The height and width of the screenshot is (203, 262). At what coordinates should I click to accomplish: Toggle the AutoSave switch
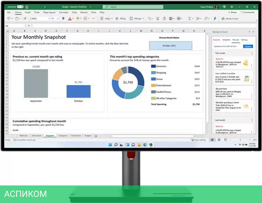20,7
